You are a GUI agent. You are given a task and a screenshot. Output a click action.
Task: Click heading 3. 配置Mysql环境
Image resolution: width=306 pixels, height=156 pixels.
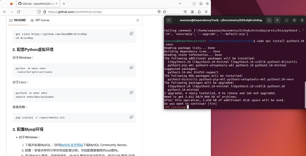pyautogui.click(x=28, y=129)
